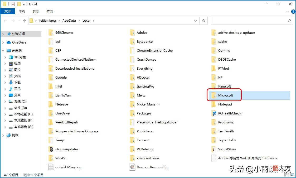Open the chevron after AppData in path
Viewport: 296px width, 178px height.
(x=79, y=21)
